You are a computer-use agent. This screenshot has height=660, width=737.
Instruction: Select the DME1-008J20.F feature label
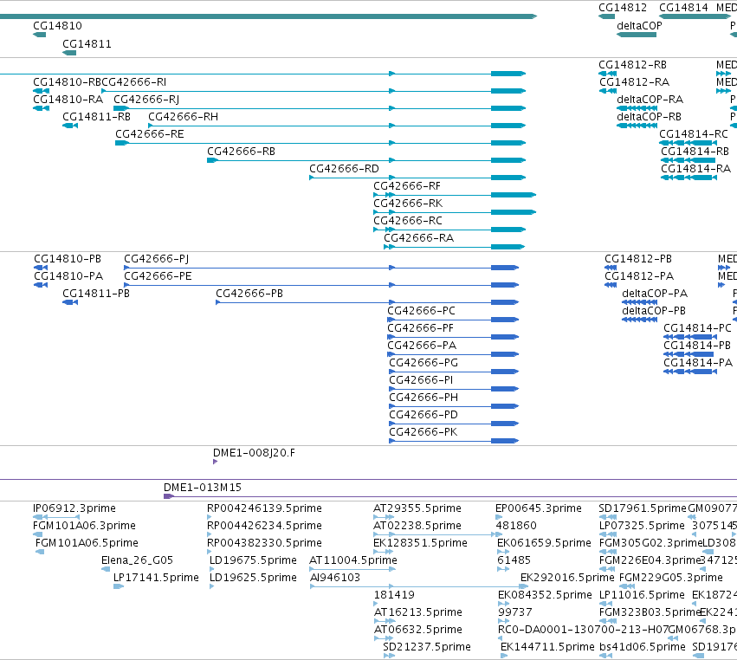255,453
